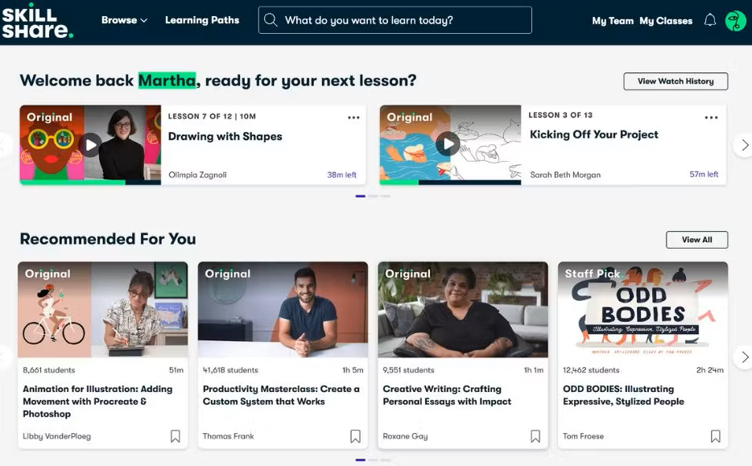Open more options for Drawing with Shapes
Screen dimensions: 752x466
point(353,118)
